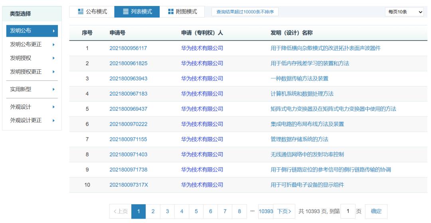This screenshot has height=223, width=431.
Task: Go to page 2 in pagination
Action: tap(153, 211)
